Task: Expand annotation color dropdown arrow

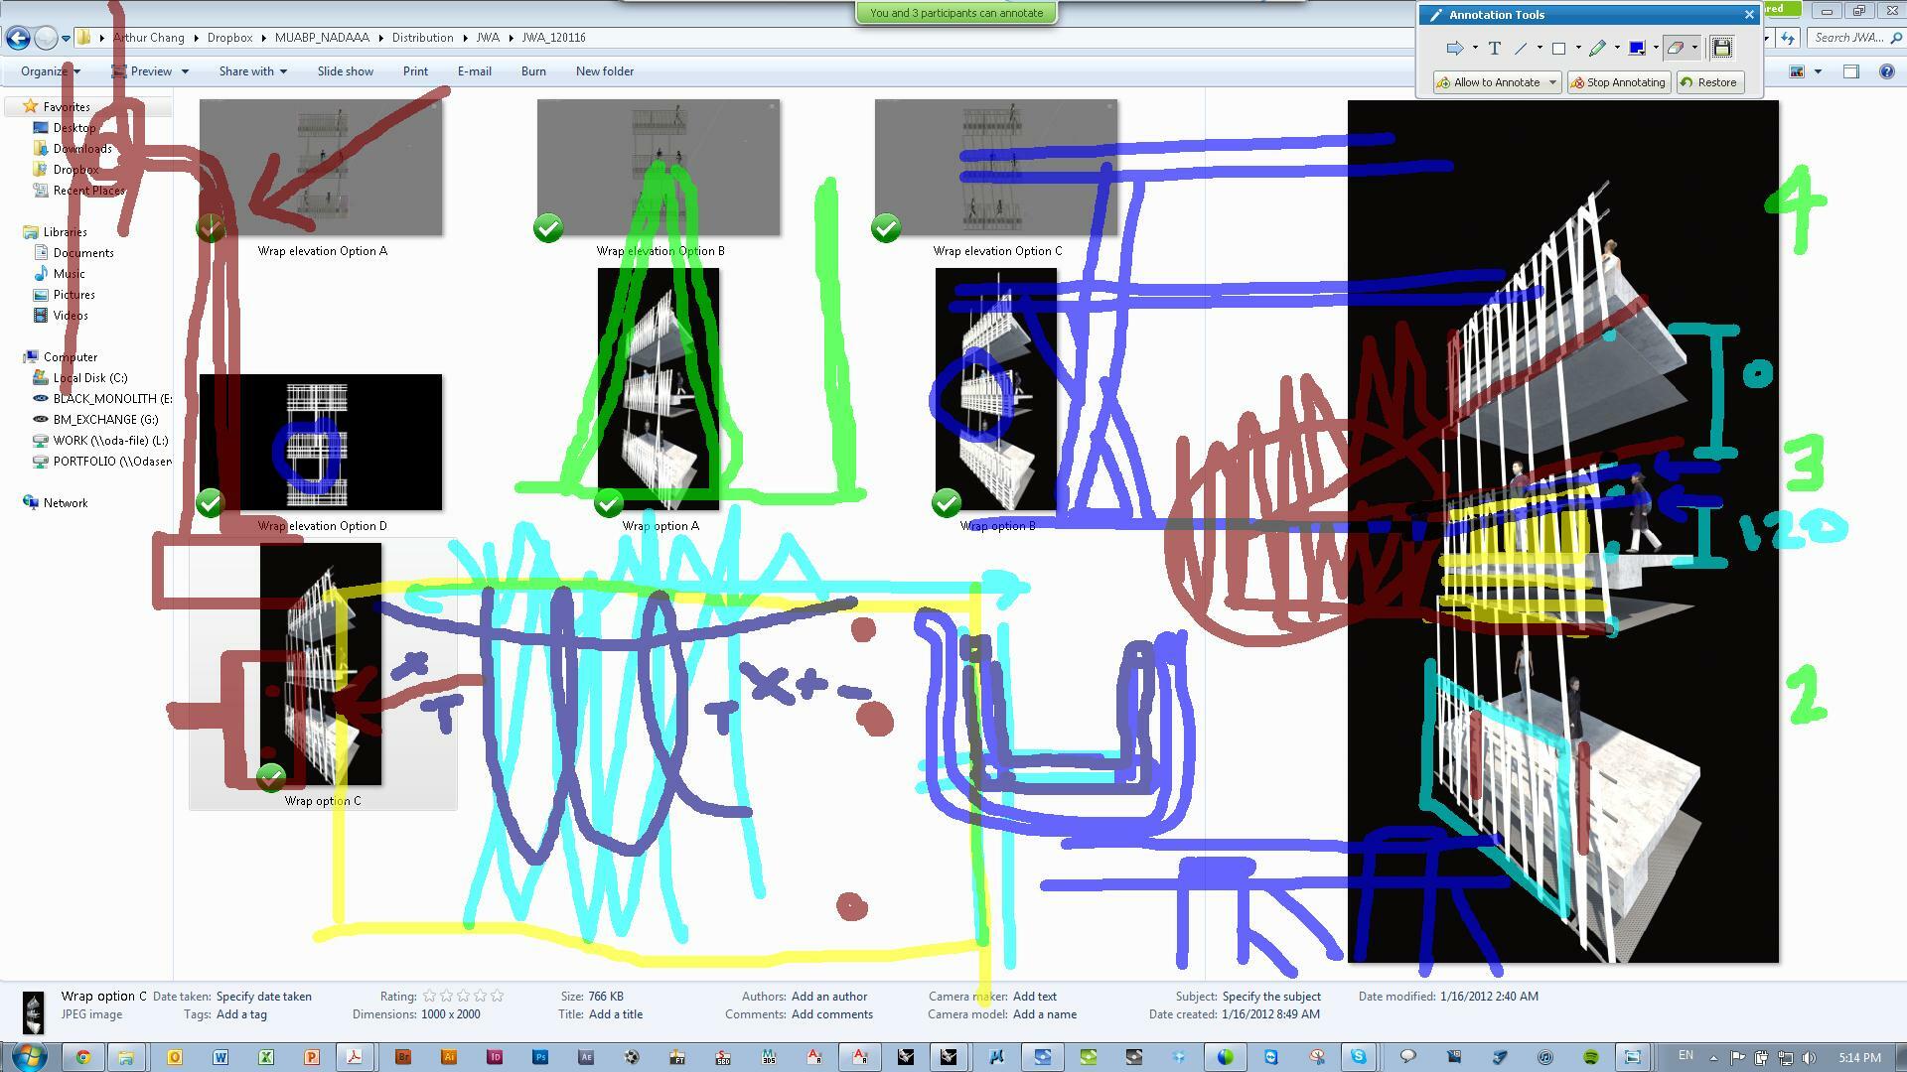Action: (1656, 48)
